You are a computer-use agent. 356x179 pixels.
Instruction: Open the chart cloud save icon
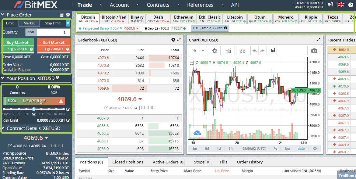[x=197, y=133]
